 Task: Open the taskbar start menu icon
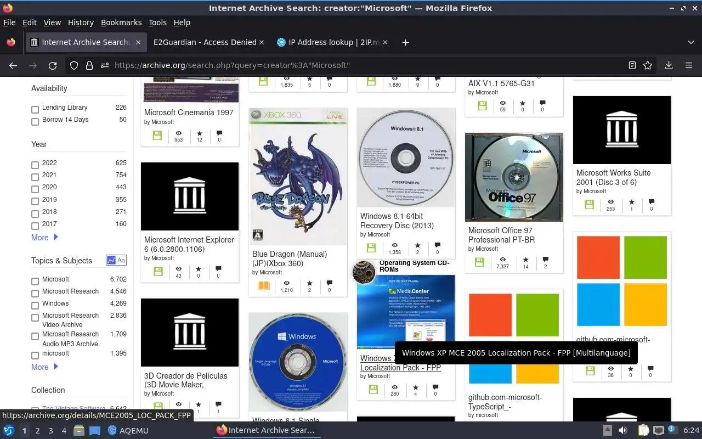[9, 431]
